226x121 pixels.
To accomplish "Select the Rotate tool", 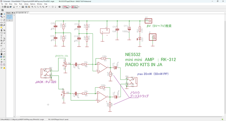I will point(4,23).
